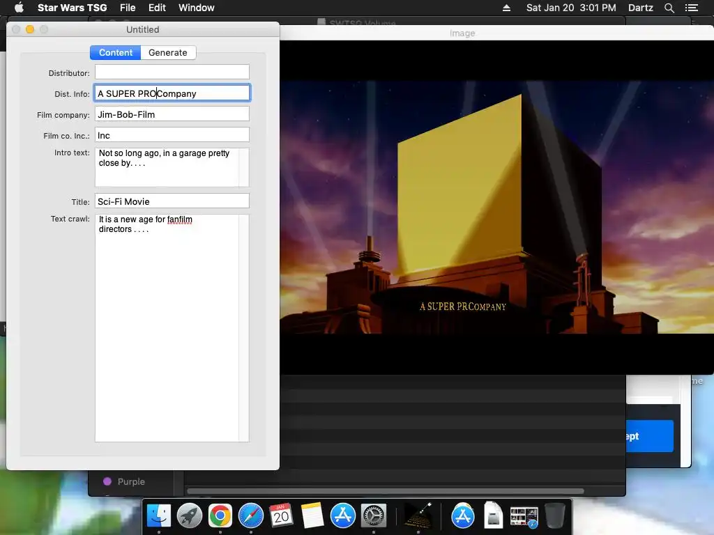Screen dimensions: 714x535
Task: Switch to the Generate tab
Action: (x=168, y=52)
